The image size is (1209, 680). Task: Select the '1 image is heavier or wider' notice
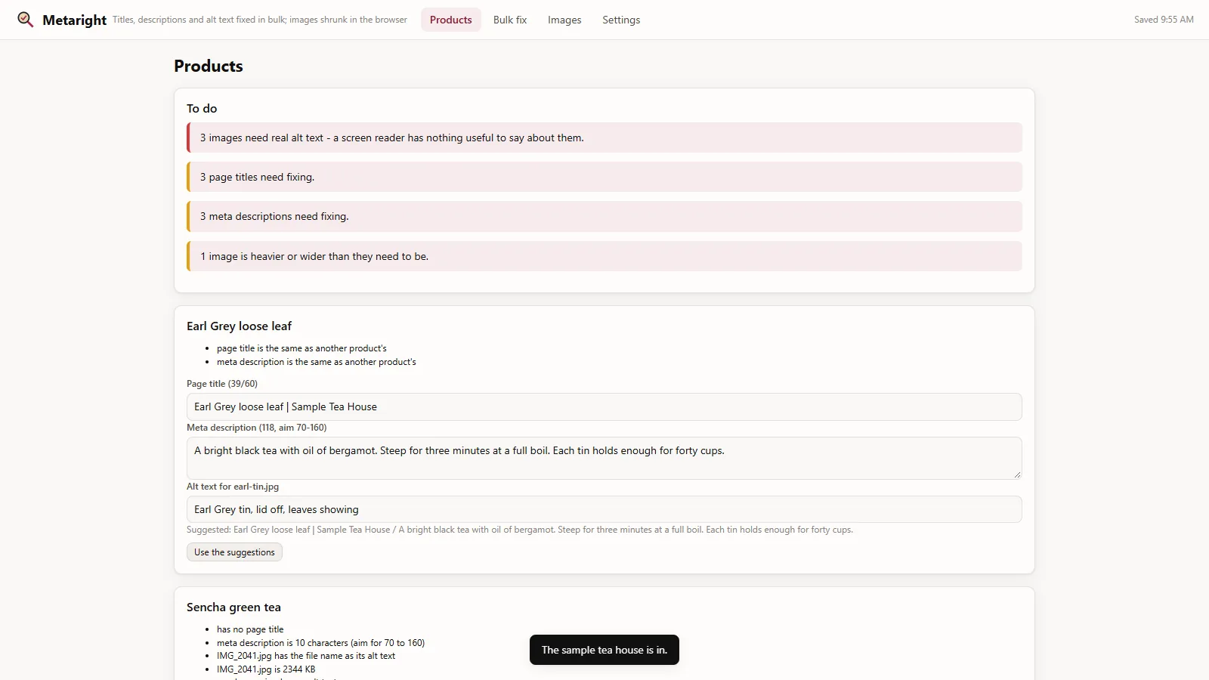click(x=604, y=256)
